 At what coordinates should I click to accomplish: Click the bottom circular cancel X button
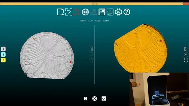point(94,99)
